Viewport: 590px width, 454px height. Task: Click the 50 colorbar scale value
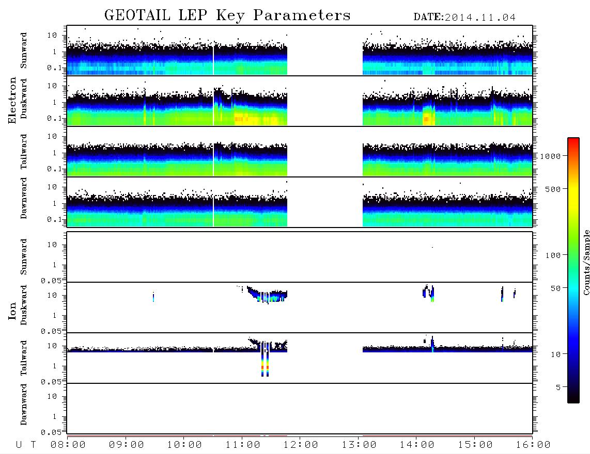click(555, 288)
